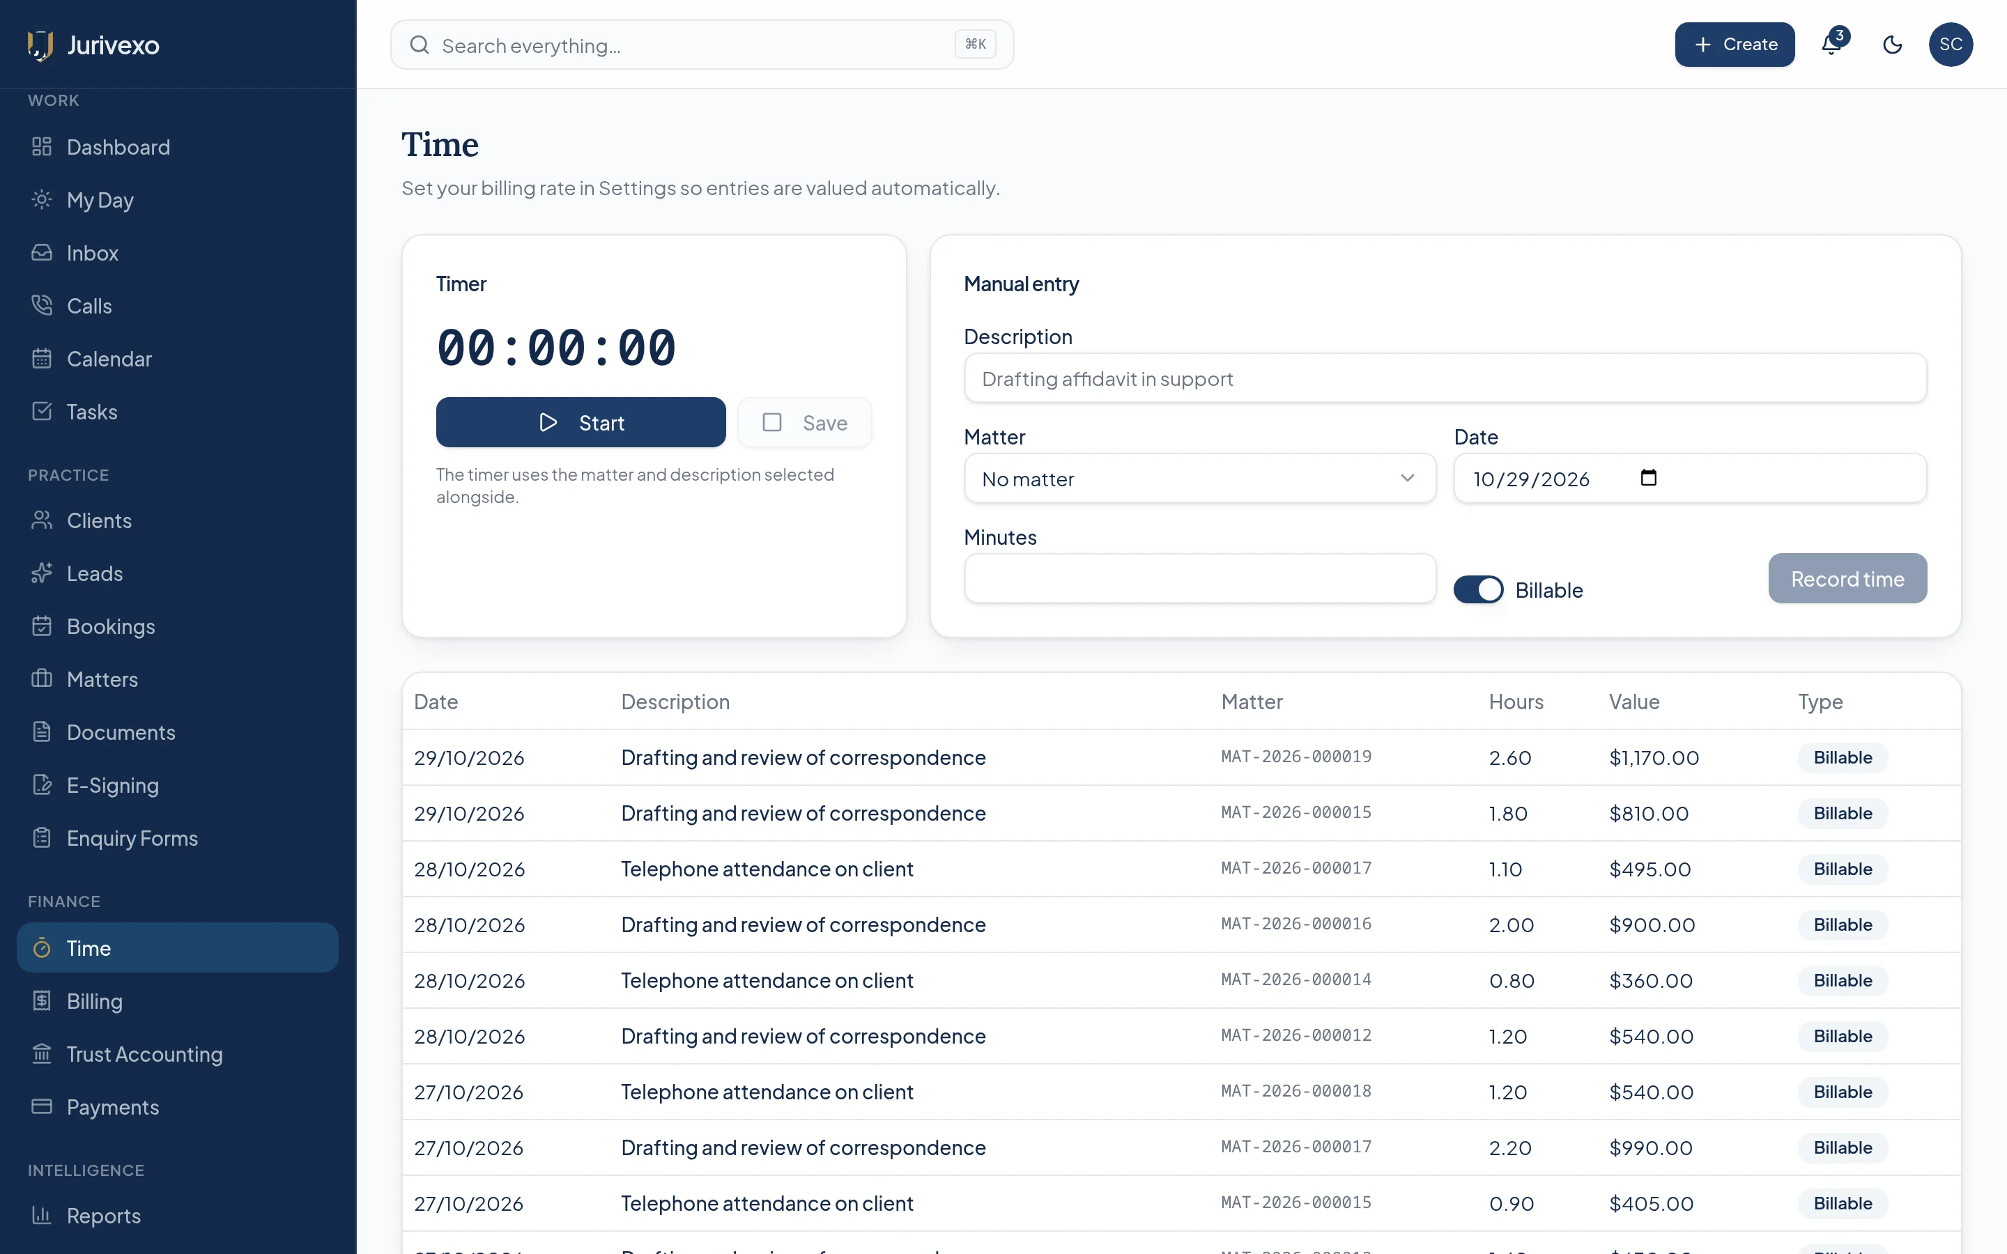Screen dimensions: 2007x1254
Task: Click matter MAT-2026-000019
Action: point(1296,757)
